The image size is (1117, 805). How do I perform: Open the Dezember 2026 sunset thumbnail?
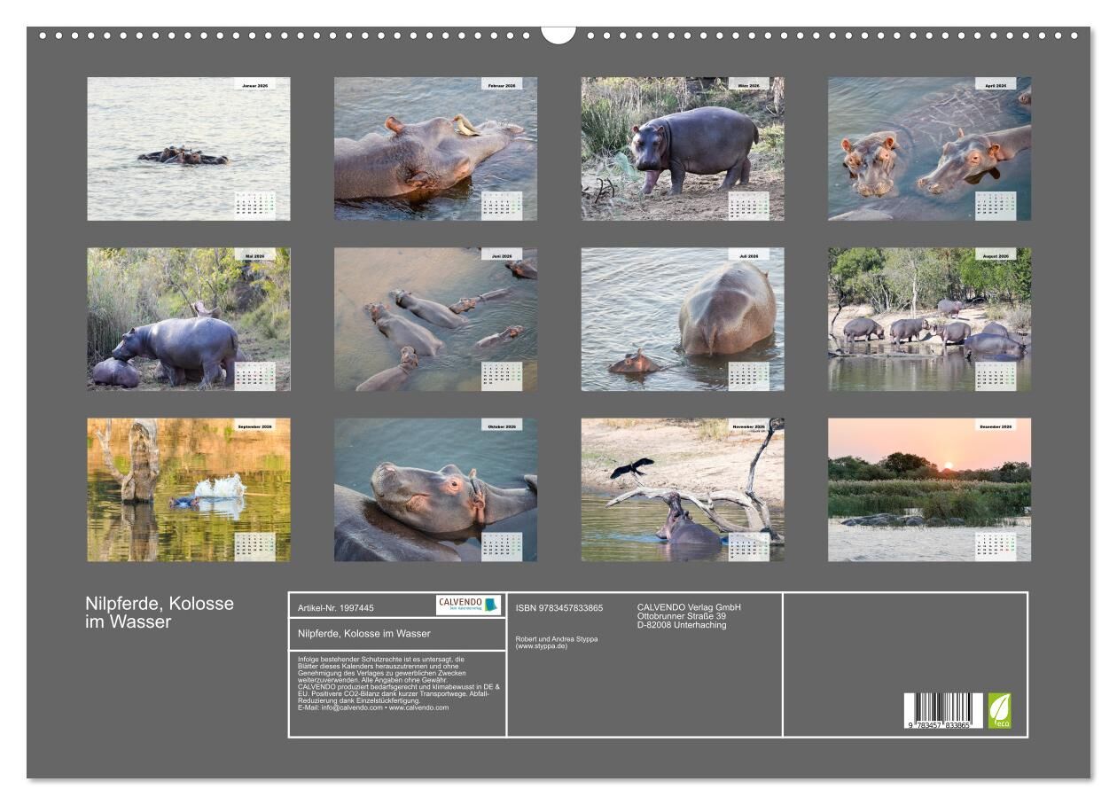pos(929,489)
